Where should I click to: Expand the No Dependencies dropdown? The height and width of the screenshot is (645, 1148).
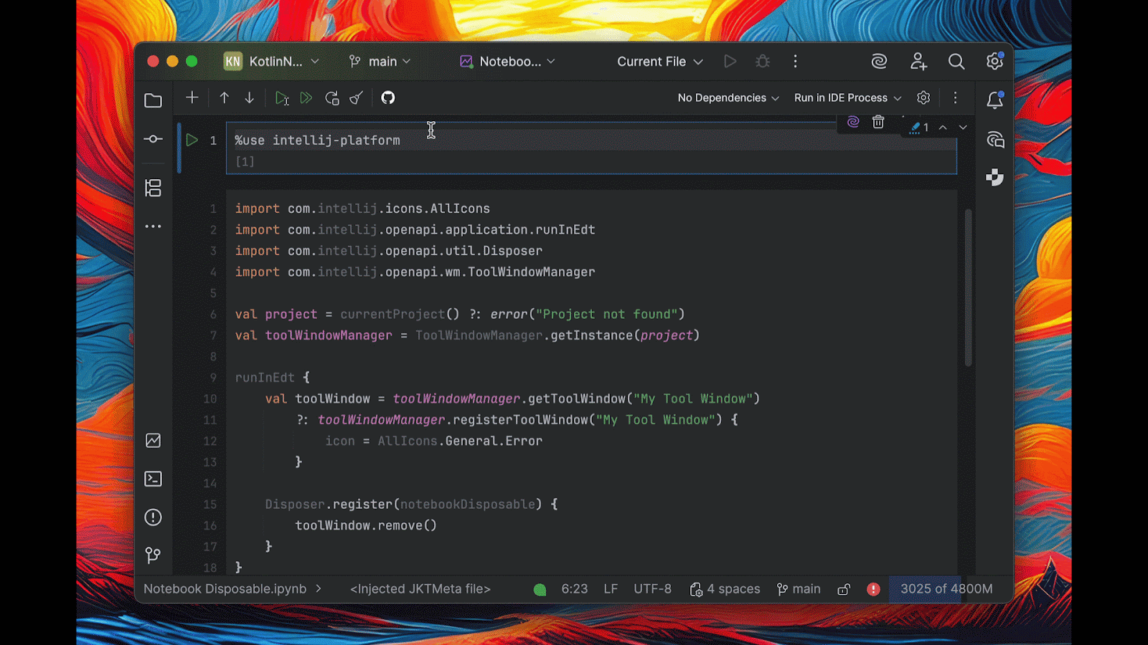[x=728, y=98]
